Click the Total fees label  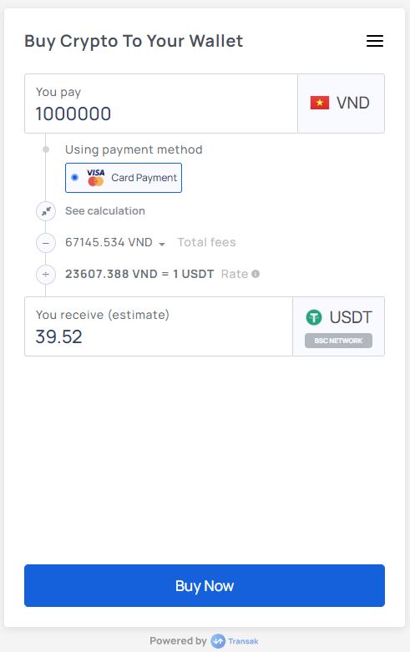pyautogui.click(x=206, y=242)
